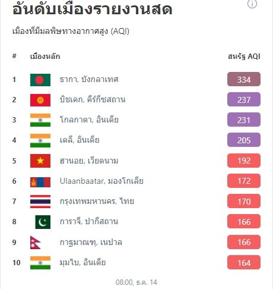Viewport: 273px width, 289px height.
Task: Click the Mongolia flag icon
Action: [x=40, y=182]
